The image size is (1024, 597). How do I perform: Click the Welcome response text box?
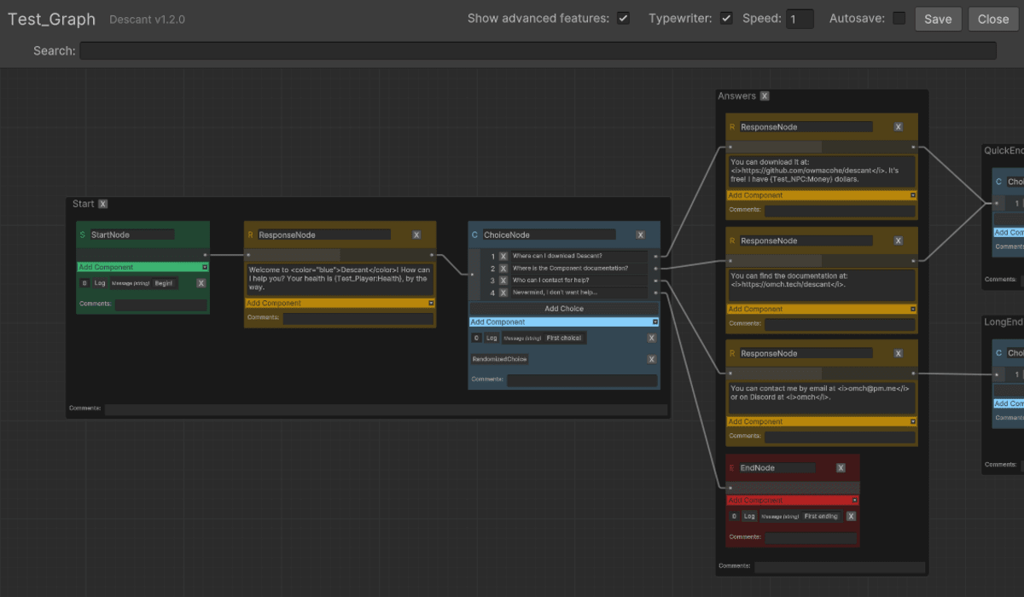340,280
